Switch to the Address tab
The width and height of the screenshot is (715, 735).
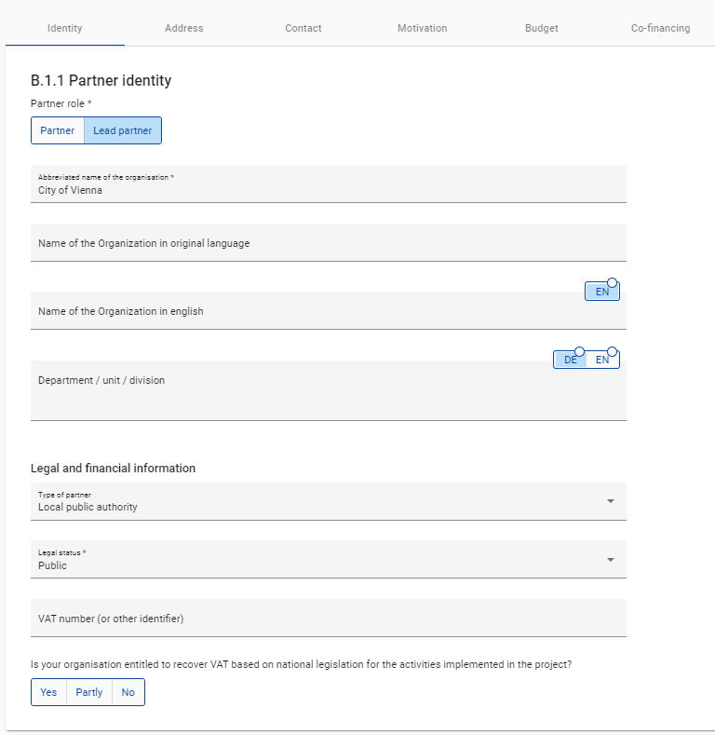pyautogui.click(x=183, y=28)
